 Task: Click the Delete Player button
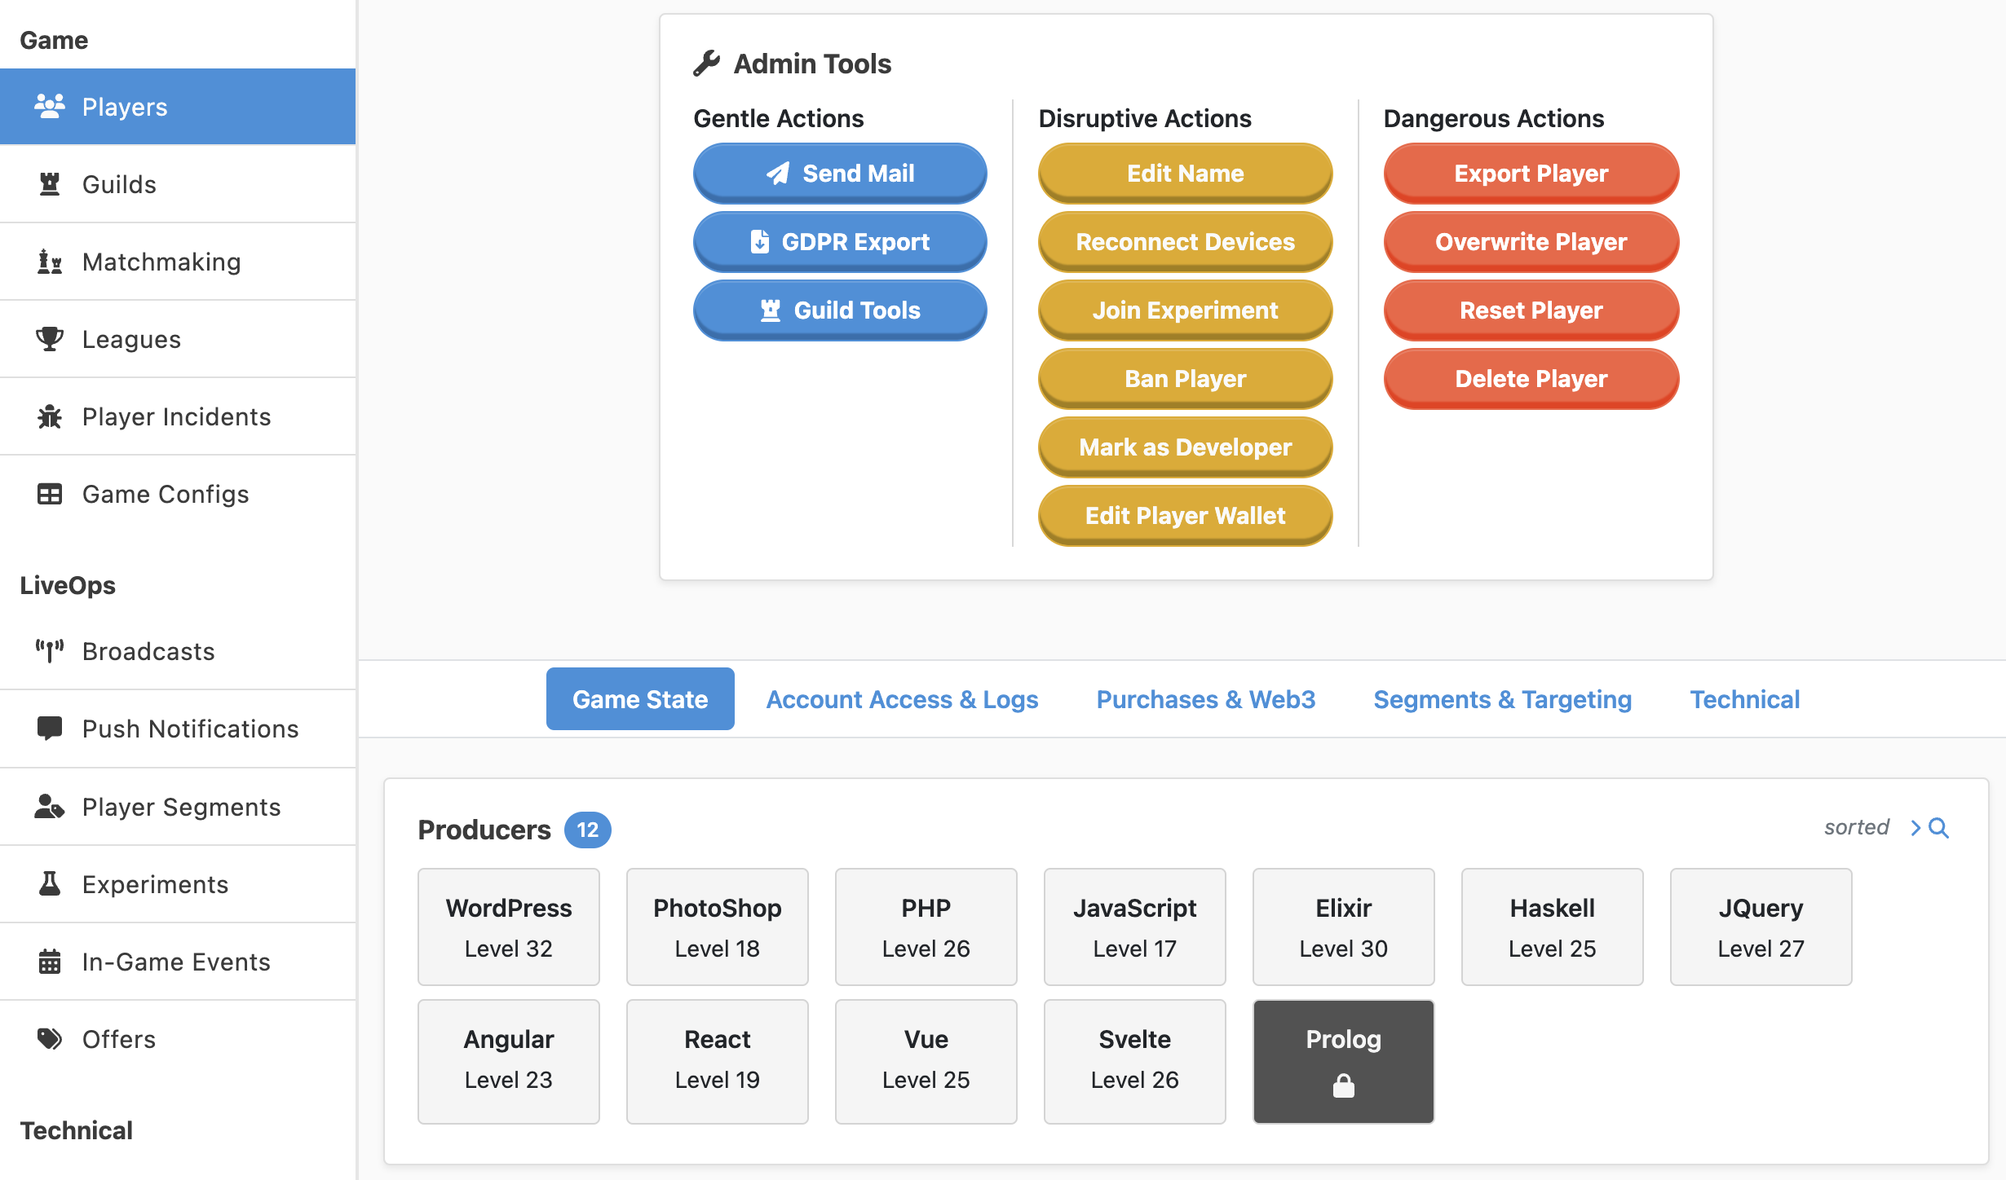(1530, 376)
